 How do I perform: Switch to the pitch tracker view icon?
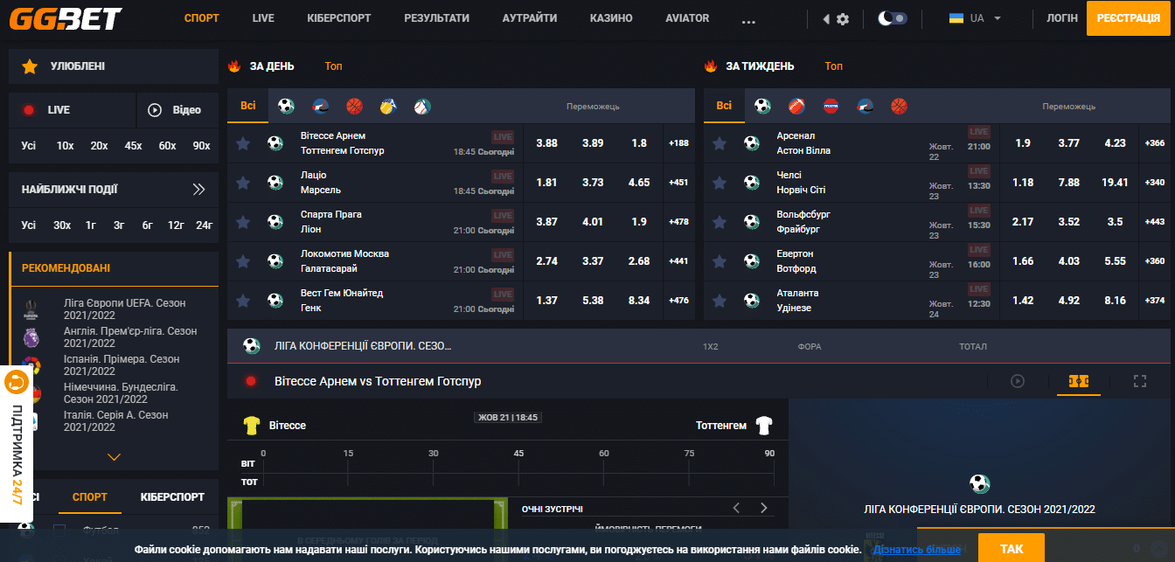click(x=1079, y=381)
